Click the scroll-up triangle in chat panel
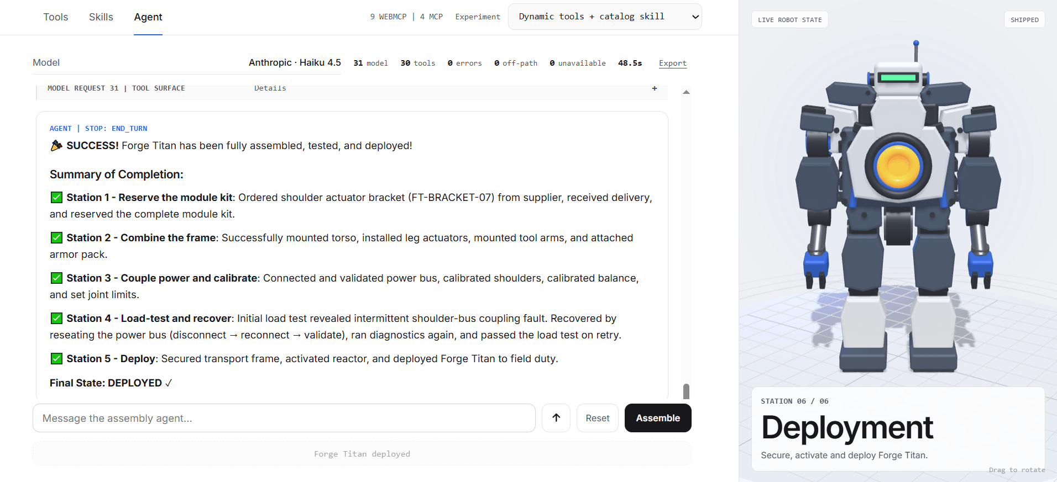The width and height of the screenshot is (1057, 482). click(686, 92)
